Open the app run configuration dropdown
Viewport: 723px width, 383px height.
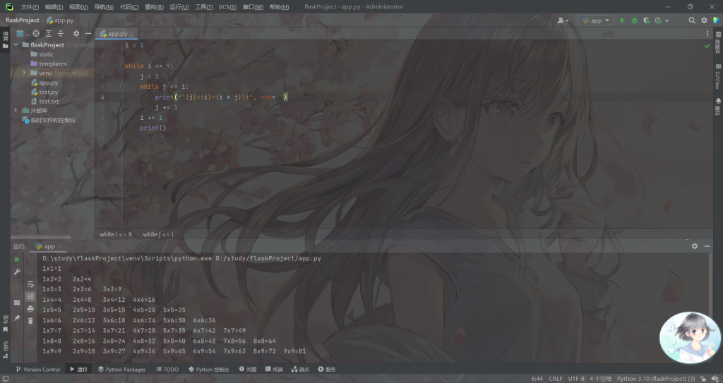[595, 20]
